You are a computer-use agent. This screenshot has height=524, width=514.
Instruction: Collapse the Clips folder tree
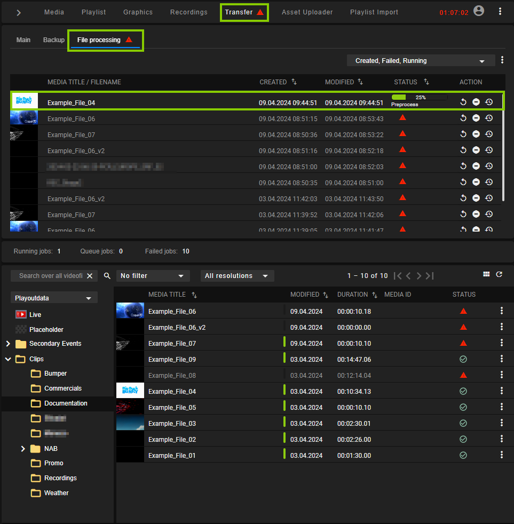pyautogui.click(x=7, y=359)
